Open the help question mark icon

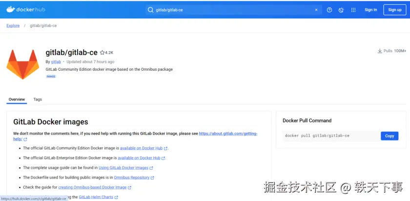pos(329,10)
